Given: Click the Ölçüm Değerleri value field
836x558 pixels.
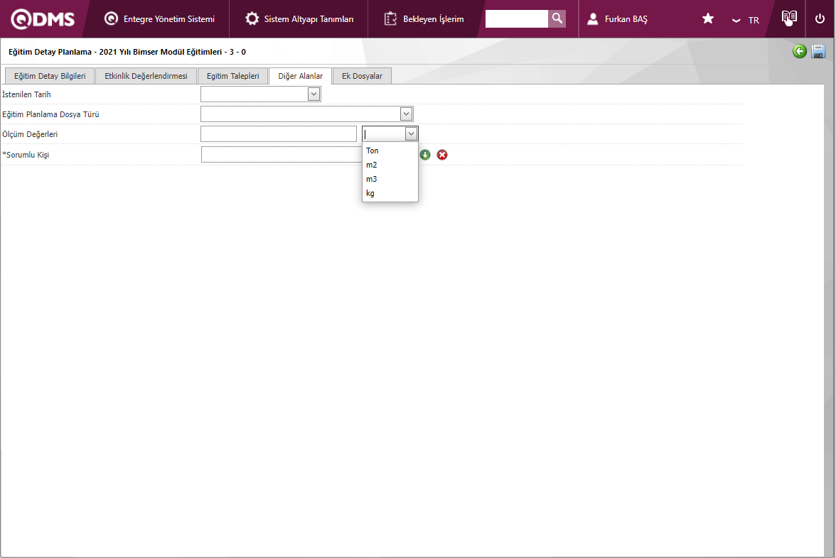Looking at the screenshot, I should click(x=279, y=133).
